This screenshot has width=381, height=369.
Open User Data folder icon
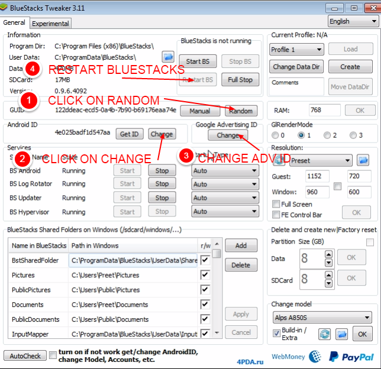click(168, 57)
